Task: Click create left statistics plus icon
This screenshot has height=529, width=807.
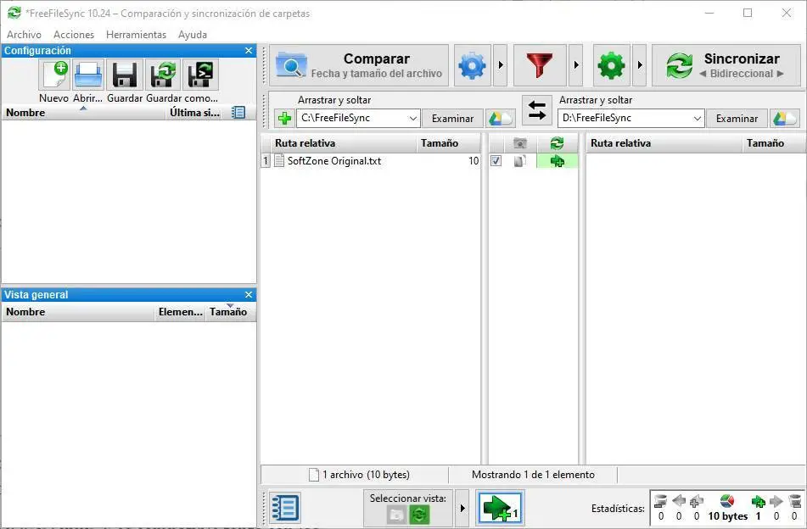Action: point(697,501)
